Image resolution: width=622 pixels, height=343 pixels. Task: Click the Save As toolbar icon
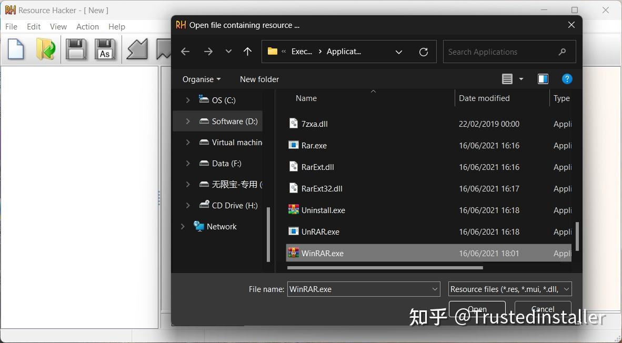click(x=105, y=49)
